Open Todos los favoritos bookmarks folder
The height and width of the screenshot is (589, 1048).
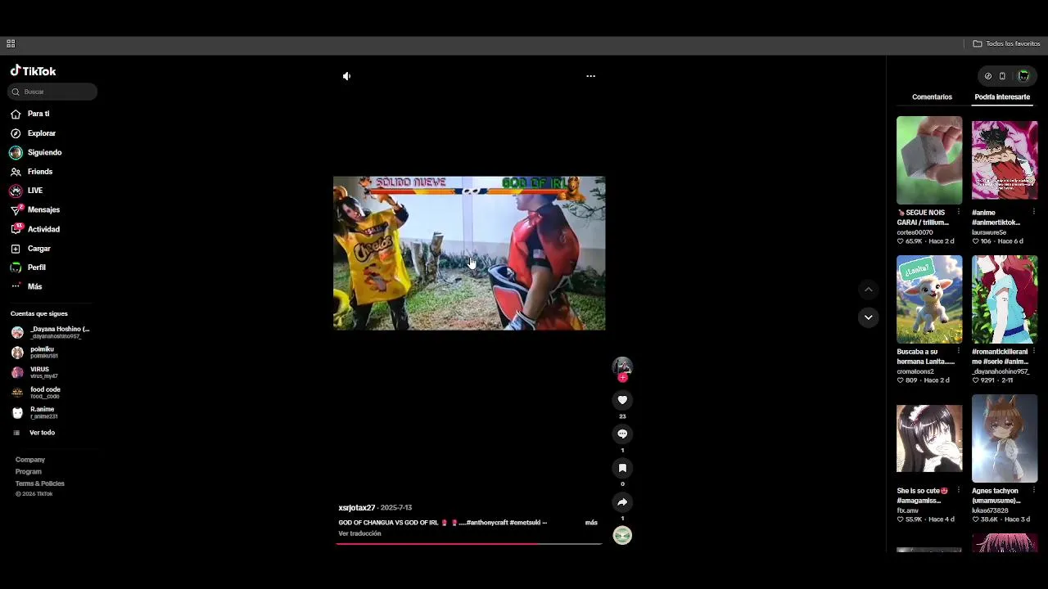click(1007, 43)
